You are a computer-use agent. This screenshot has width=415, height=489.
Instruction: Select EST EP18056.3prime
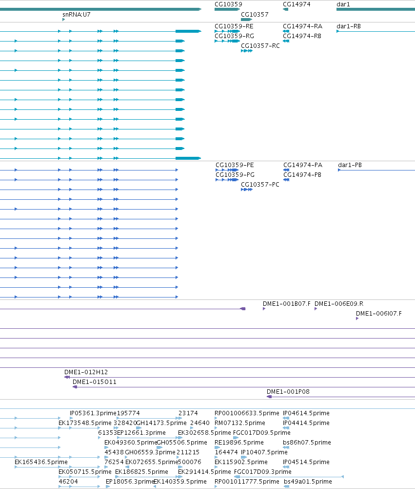coord(130,482)
